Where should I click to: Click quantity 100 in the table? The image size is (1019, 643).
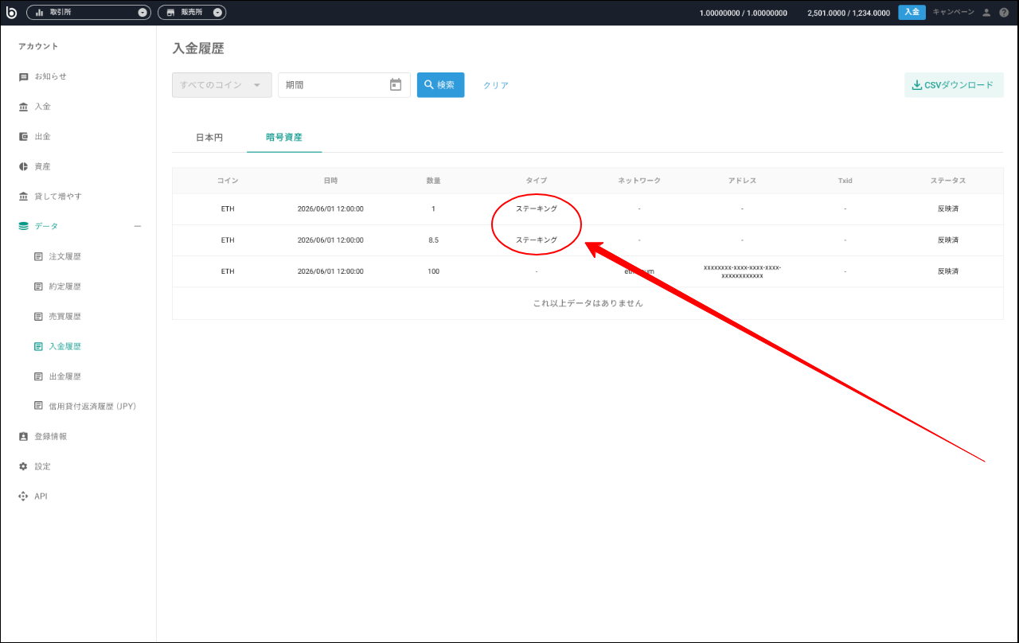[433, 271]
